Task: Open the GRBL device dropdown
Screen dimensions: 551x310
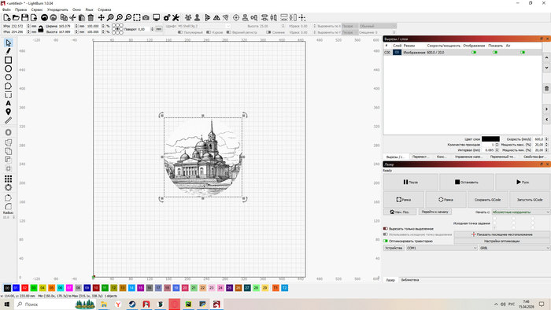Action: point(515,248)
